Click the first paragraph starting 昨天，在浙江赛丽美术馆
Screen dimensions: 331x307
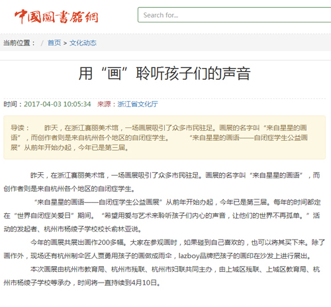click(162, 182)
